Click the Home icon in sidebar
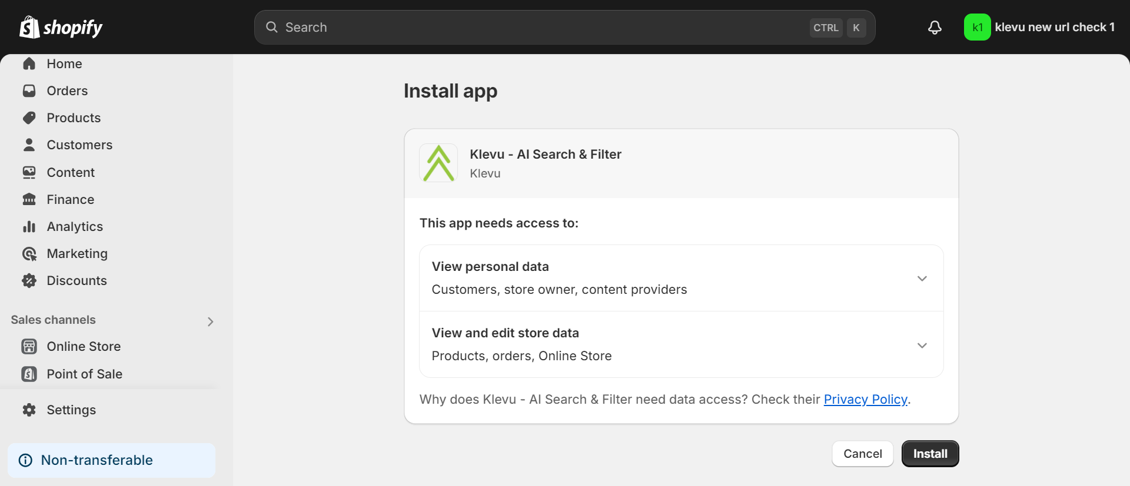 click(x=29, y=63)
